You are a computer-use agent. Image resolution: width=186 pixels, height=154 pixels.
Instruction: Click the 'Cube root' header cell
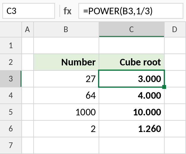tap(132, 62)
